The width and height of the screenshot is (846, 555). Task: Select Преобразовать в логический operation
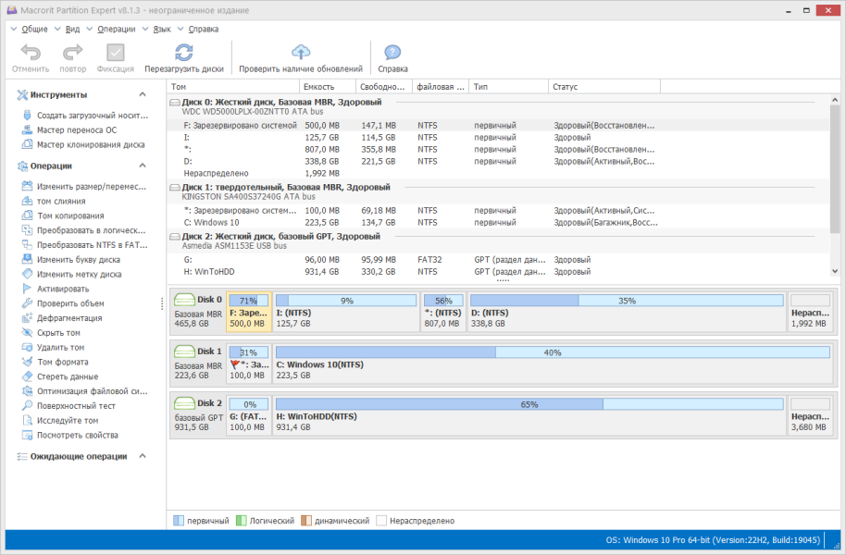click(92, 230)
